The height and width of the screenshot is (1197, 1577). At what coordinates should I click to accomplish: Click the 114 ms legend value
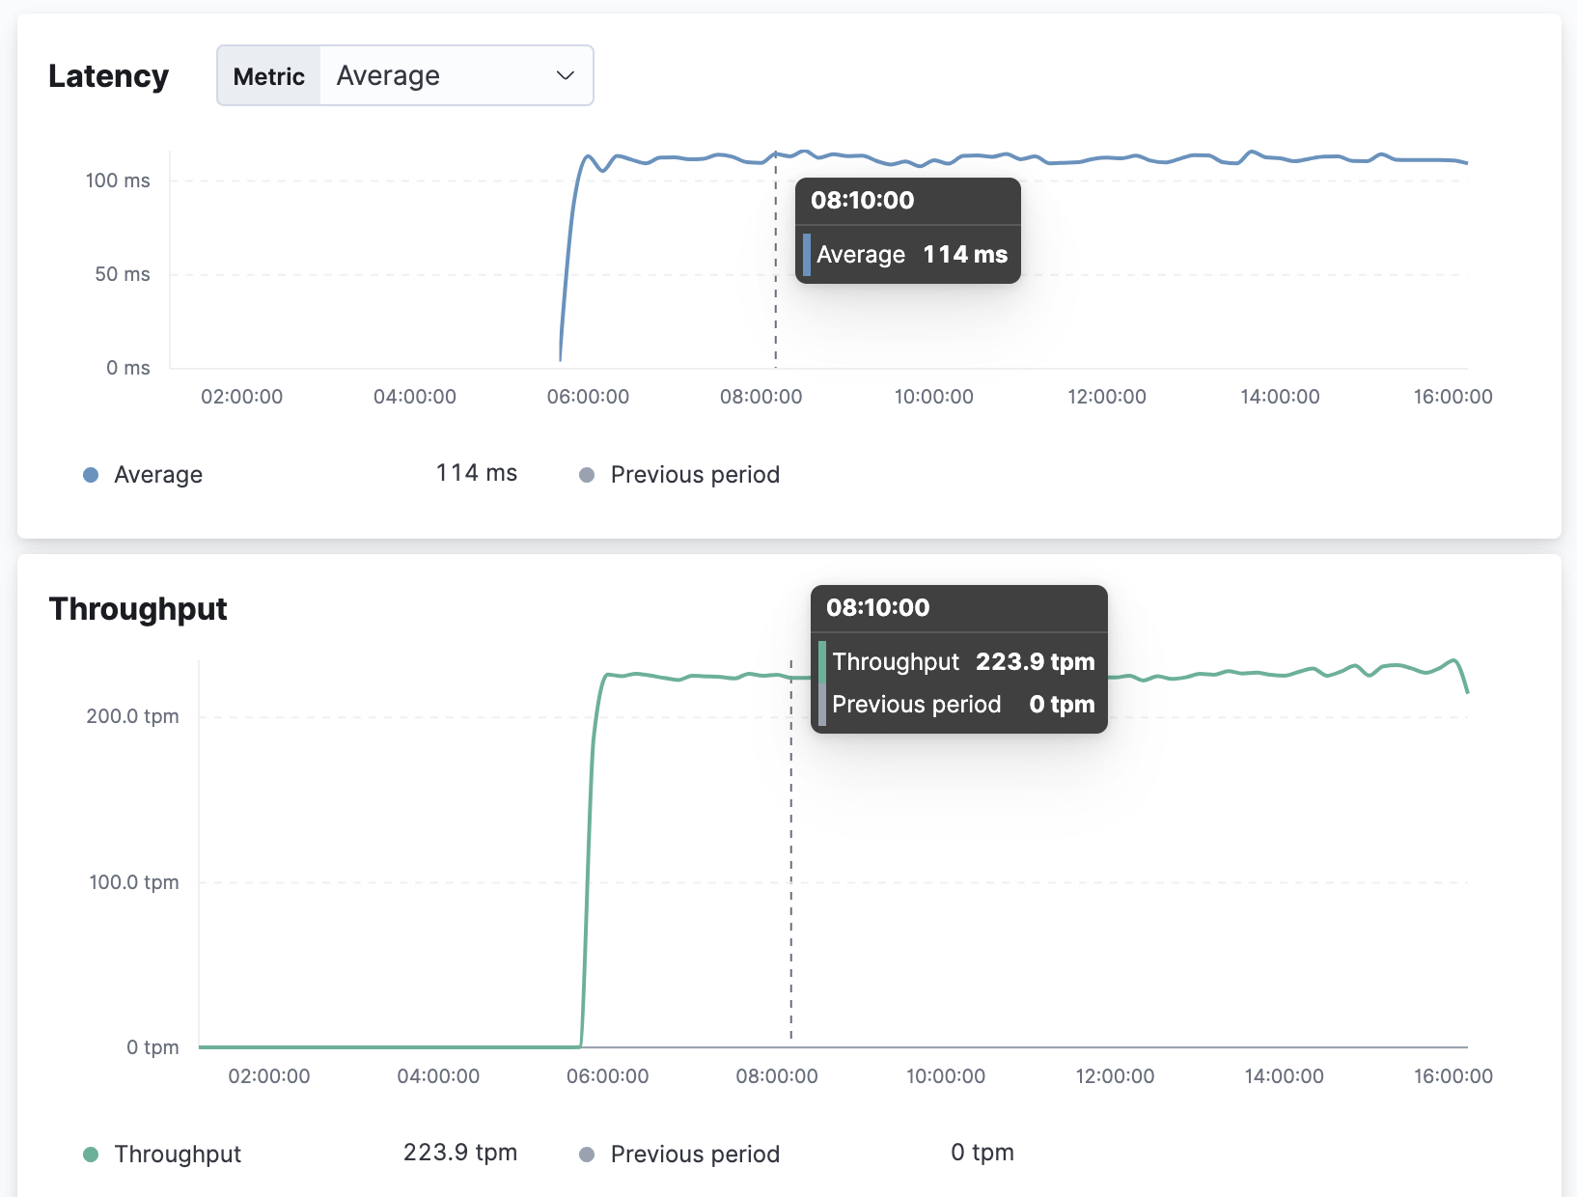point(475,473)
